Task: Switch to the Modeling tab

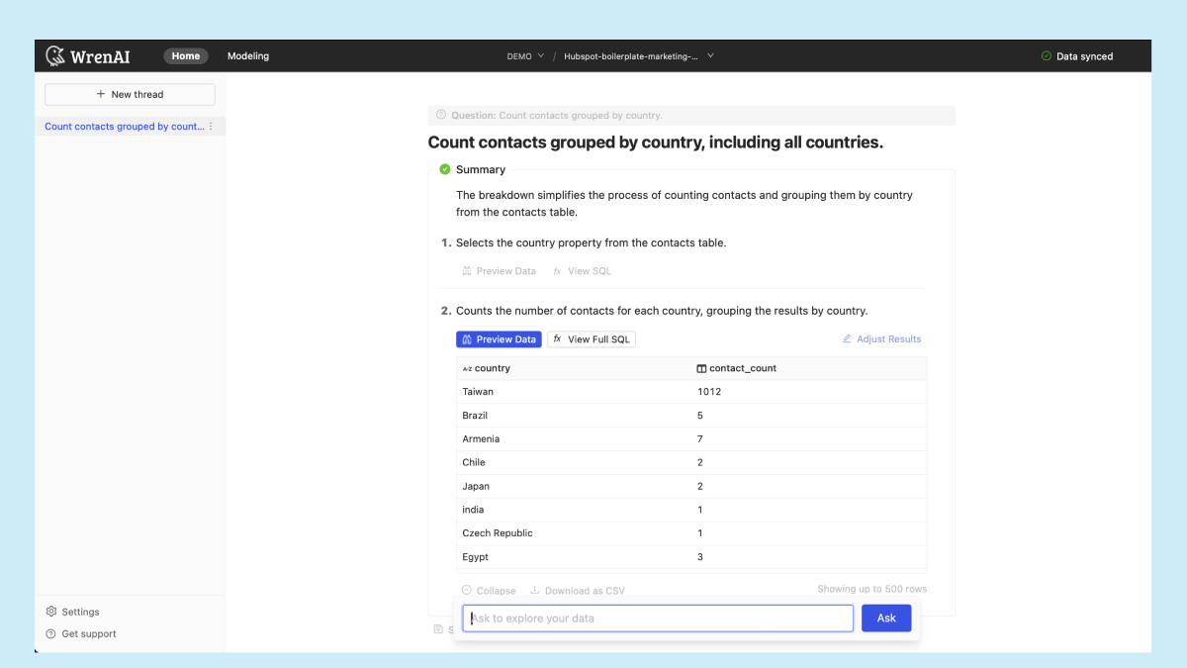Action: click(x=248, y=56)
